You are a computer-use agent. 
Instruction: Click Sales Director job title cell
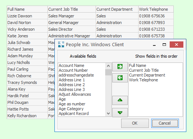71,29
